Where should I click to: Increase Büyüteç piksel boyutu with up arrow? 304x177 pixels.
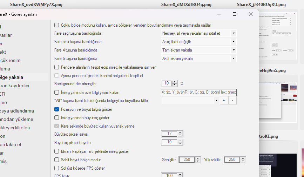point(180,141)
